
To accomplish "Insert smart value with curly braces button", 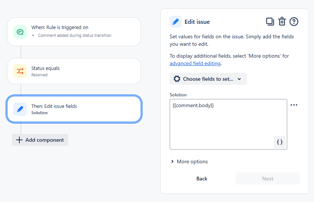I will 279,142.
